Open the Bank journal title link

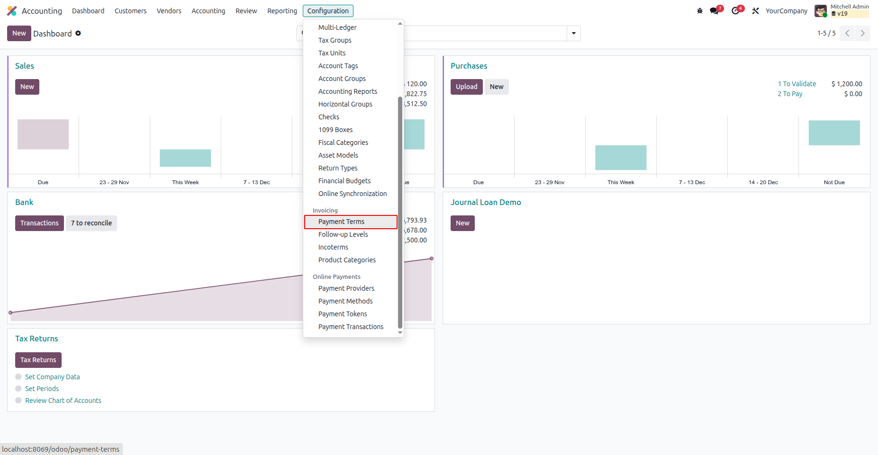24,202
